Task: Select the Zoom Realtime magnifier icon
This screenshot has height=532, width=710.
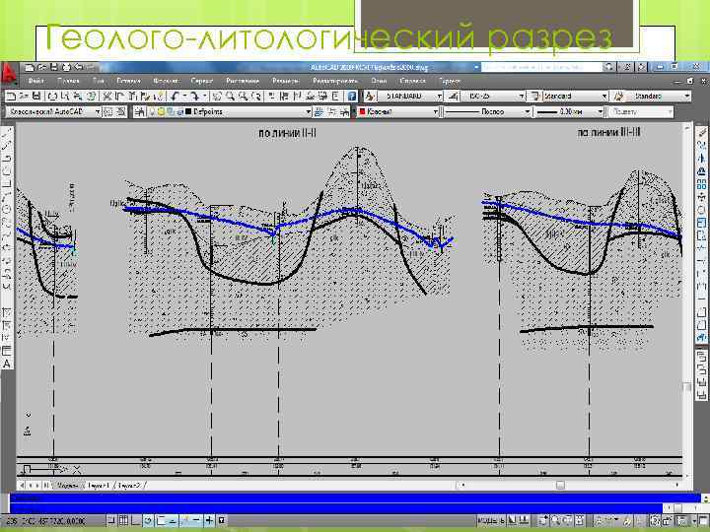Action: (230, 96)
